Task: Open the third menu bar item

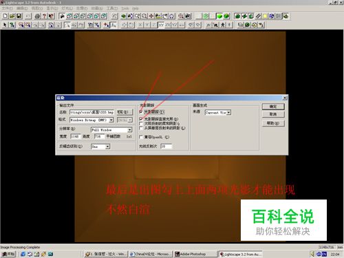Action: 37,8
